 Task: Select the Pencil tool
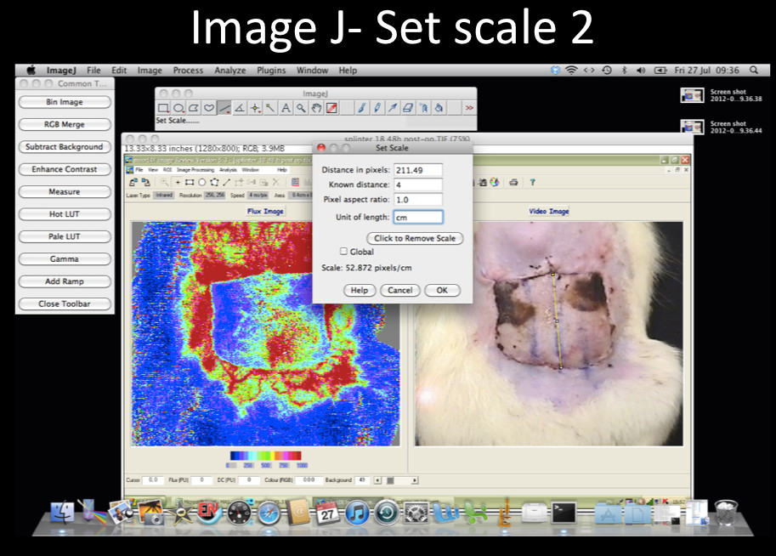coord(377,108)
